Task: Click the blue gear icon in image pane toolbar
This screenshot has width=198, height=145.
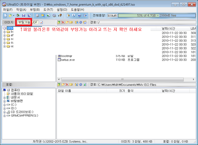Action: click(81, 22)
